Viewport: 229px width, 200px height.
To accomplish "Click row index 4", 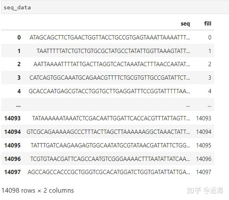I will [x=19, y=91].
